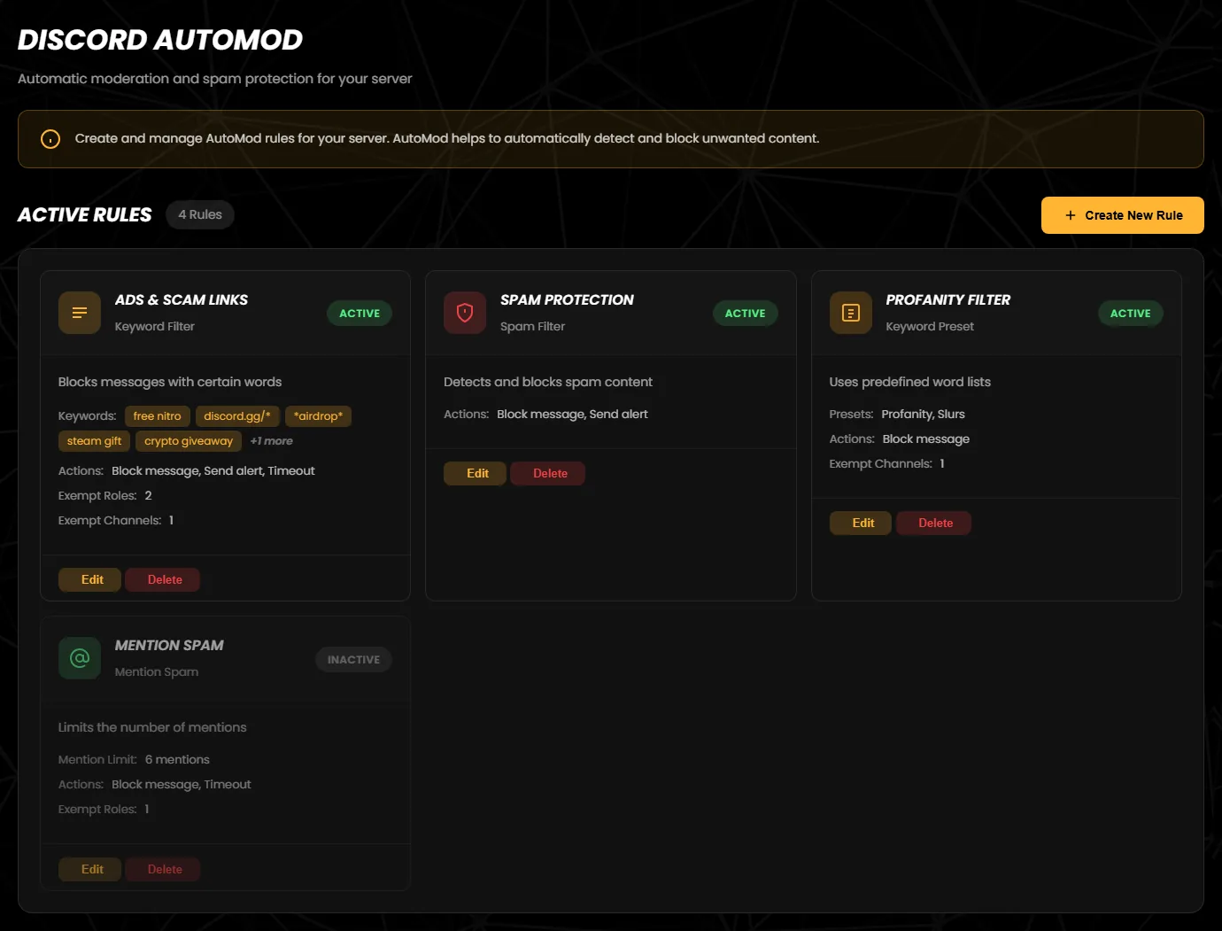
Task: Click the 'Limits the number of mentions' description
Action: pyautogui.click(x=152, y=727)
